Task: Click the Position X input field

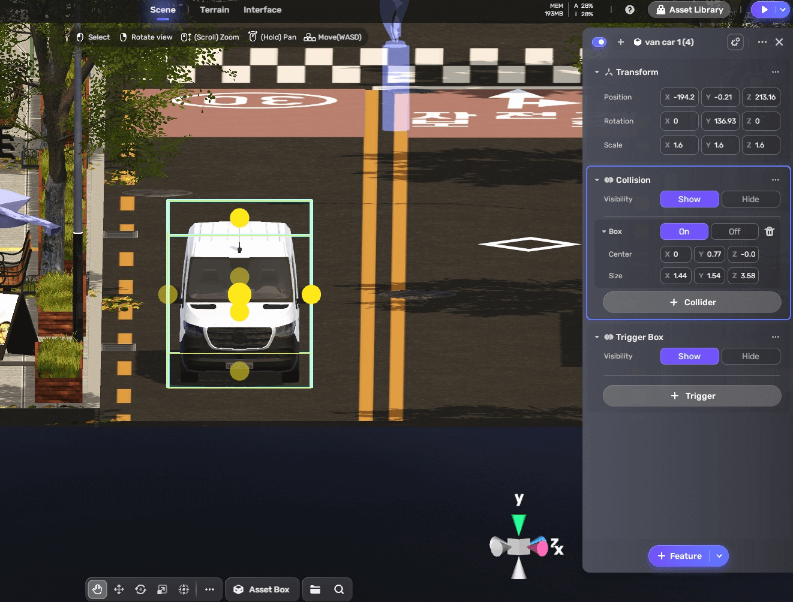Action: [679, 97]
